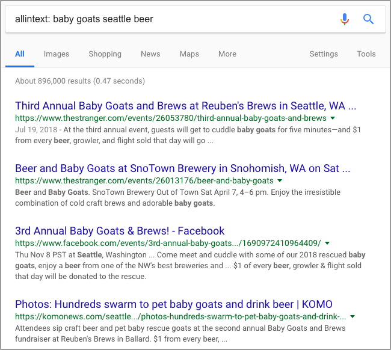Open Beer and Baby Goats at SnoTown result

click(182, 168)
